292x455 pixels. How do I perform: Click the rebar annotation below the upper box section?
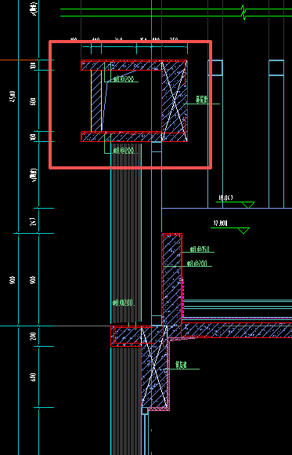[x=124, y=151]
